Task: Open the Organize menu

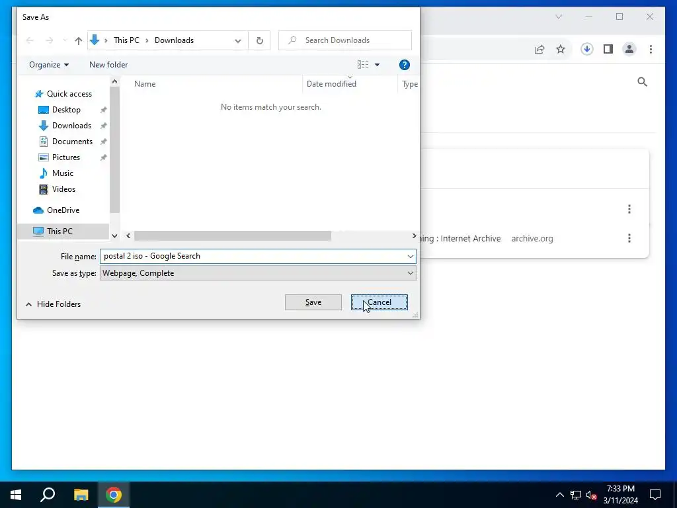Action: (49, 65)
